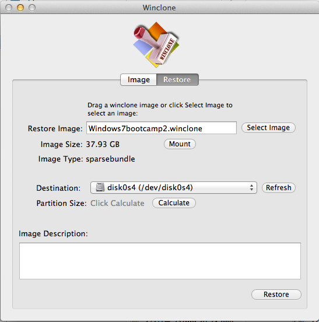Mount the selected winclone image
The image size is (319, 322).
click(180, 144)
